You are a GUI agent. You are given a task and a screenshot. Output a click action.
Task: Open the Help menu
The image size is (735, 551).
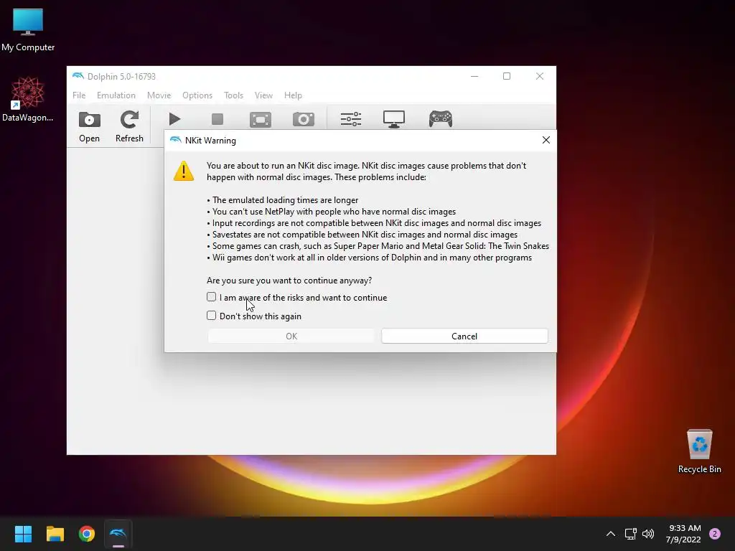click(x=293, y=95)
